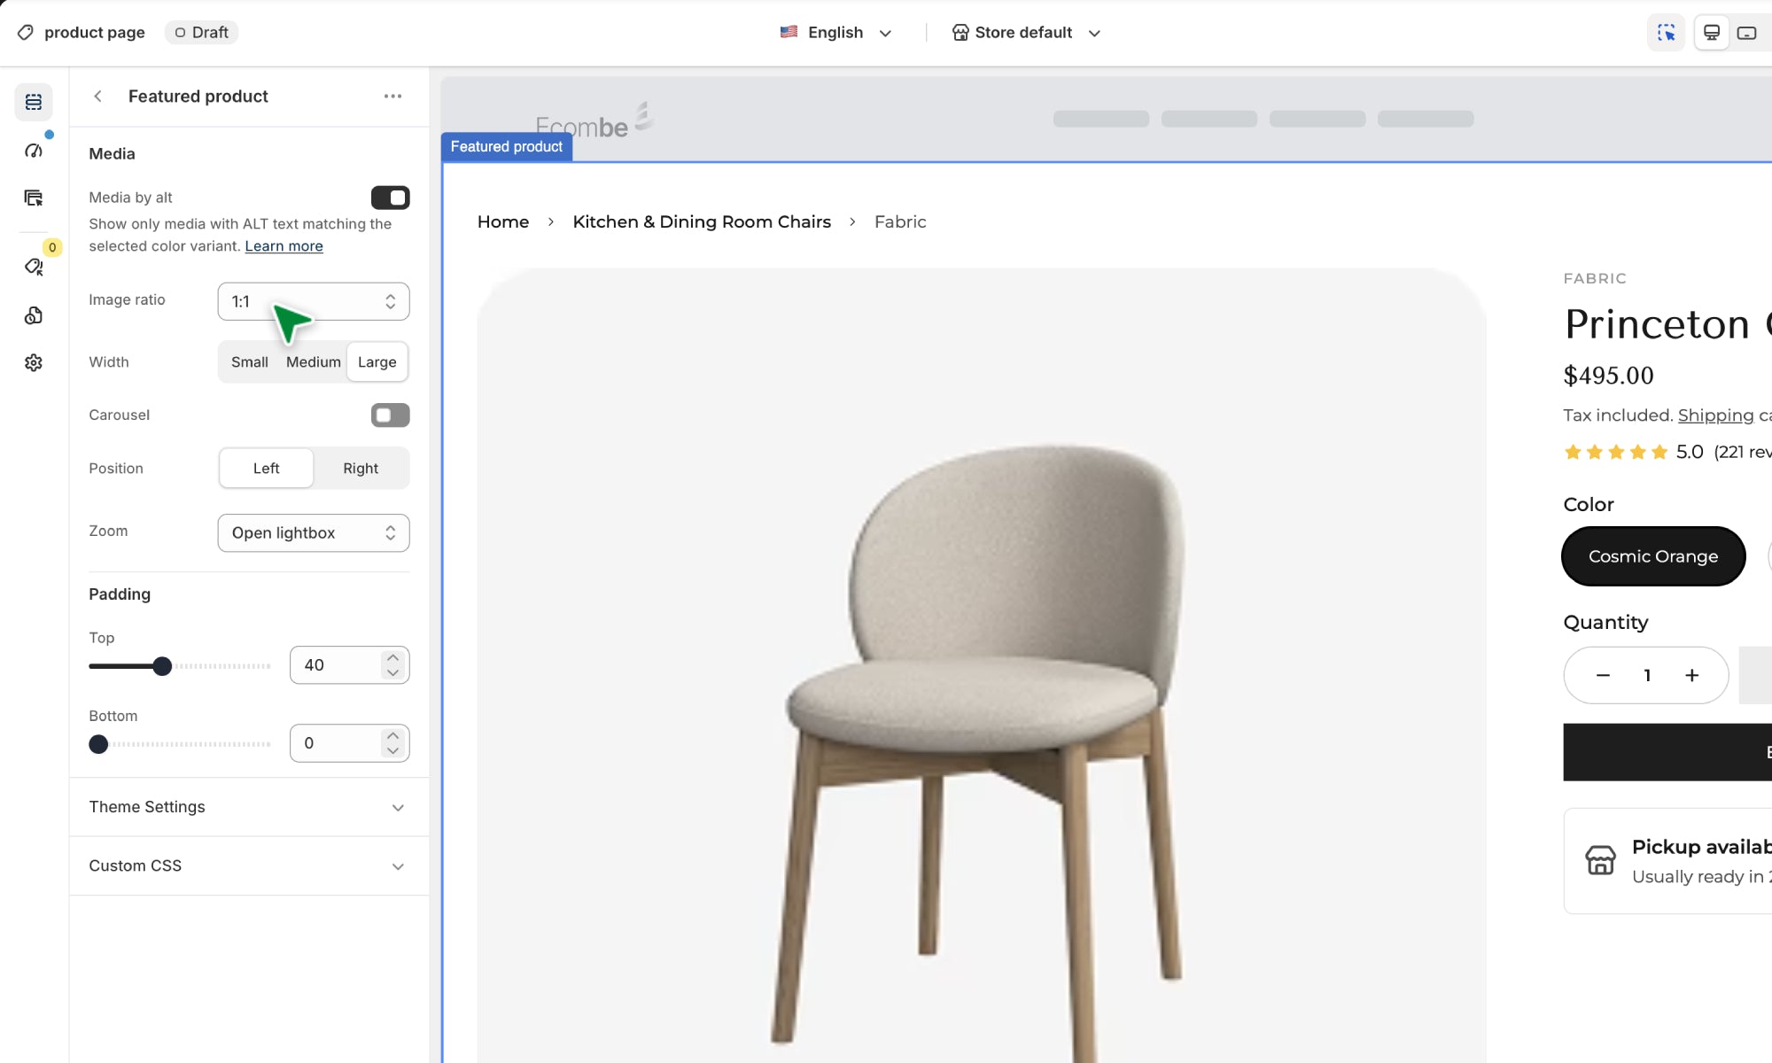Toggle the inspector selection mode icon
The image size is (1772, 1063).
[x=1666, y=33]
